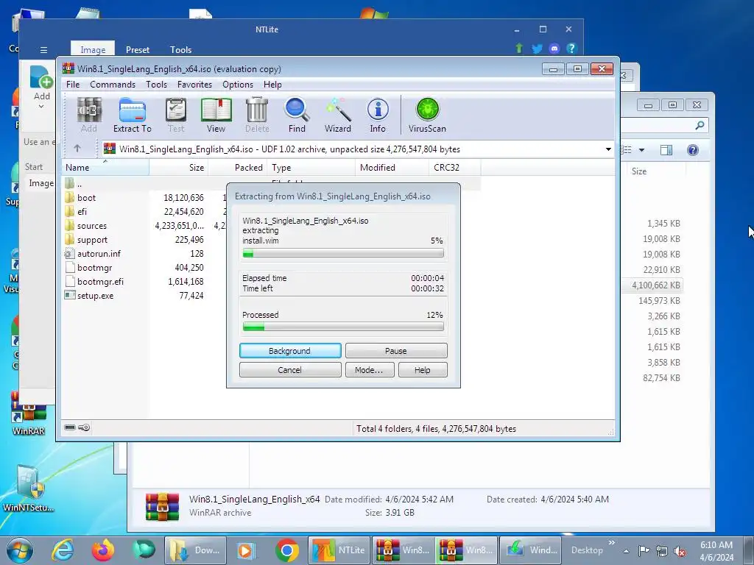Screen dimensions: 754x565
Task: Open the Tools menu in WinRAR
Action: coord(157,85)
